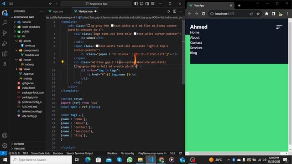The width and height of the screenshot is (292, 164).
Task: Click the hamburger menu in the Ahmed navbar
Action: [x=279, y=27]
